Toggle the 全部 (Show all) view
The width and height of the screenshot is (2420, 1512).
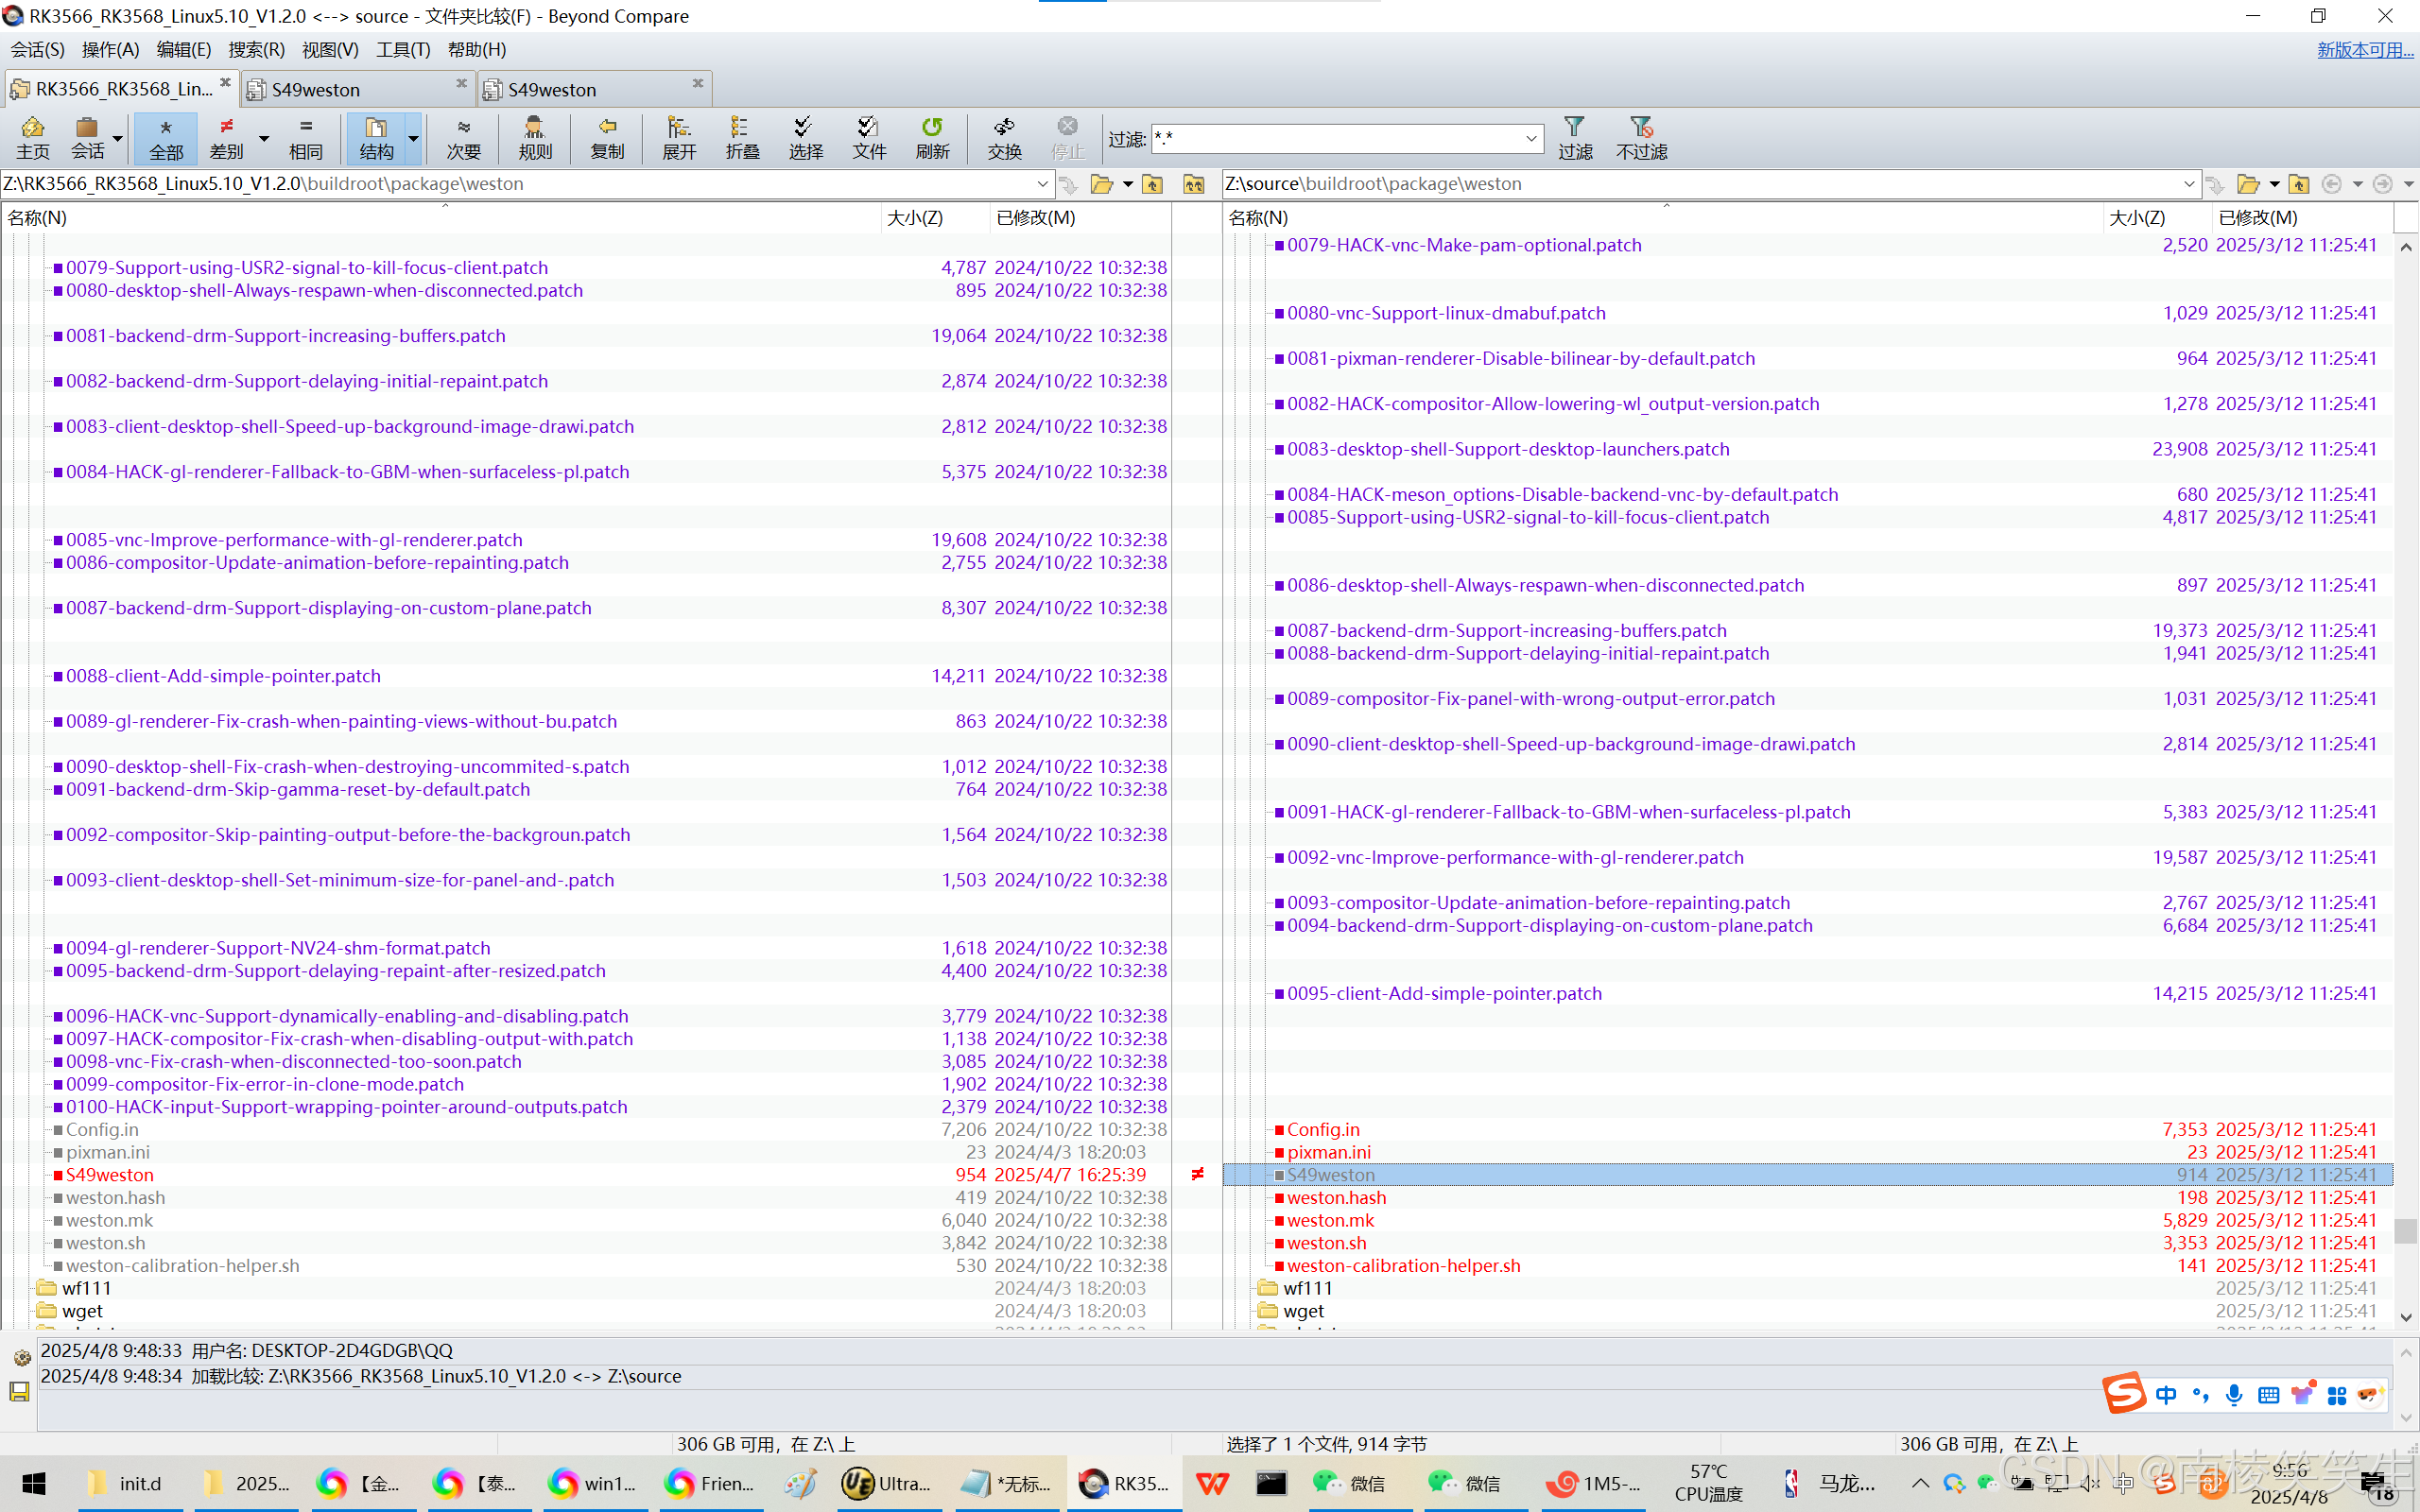point(166,138)
